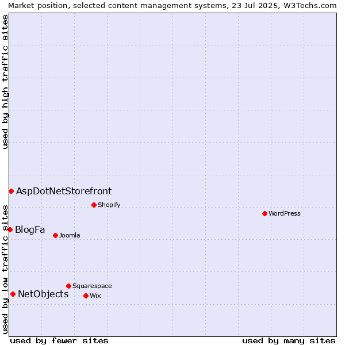This screenshot has height=345, width=345.
Task: Click the BlogFa red data point
Action: [x=10, y=229]
